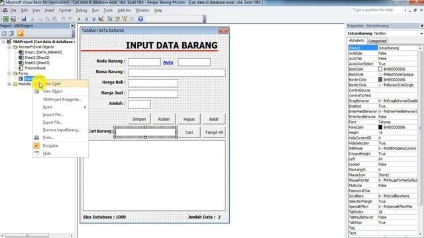Click Toggle Folders icon in Project panel
The width and height of the screenshot is (424, 238).
tap(21, 34)
